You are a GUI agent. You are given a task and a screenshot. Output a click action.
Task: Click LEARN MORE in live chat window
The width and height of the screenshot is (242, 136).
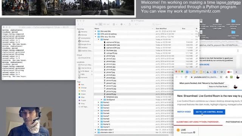(204, 65)
